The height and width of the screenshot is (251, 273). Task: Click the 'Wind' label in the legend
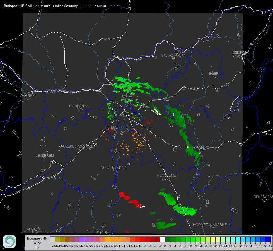point(37,243)
